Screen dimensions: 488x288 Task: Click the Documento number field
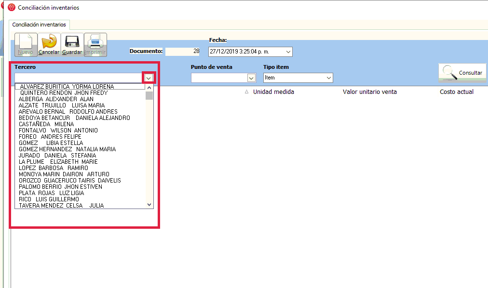(x=183, y=52)
